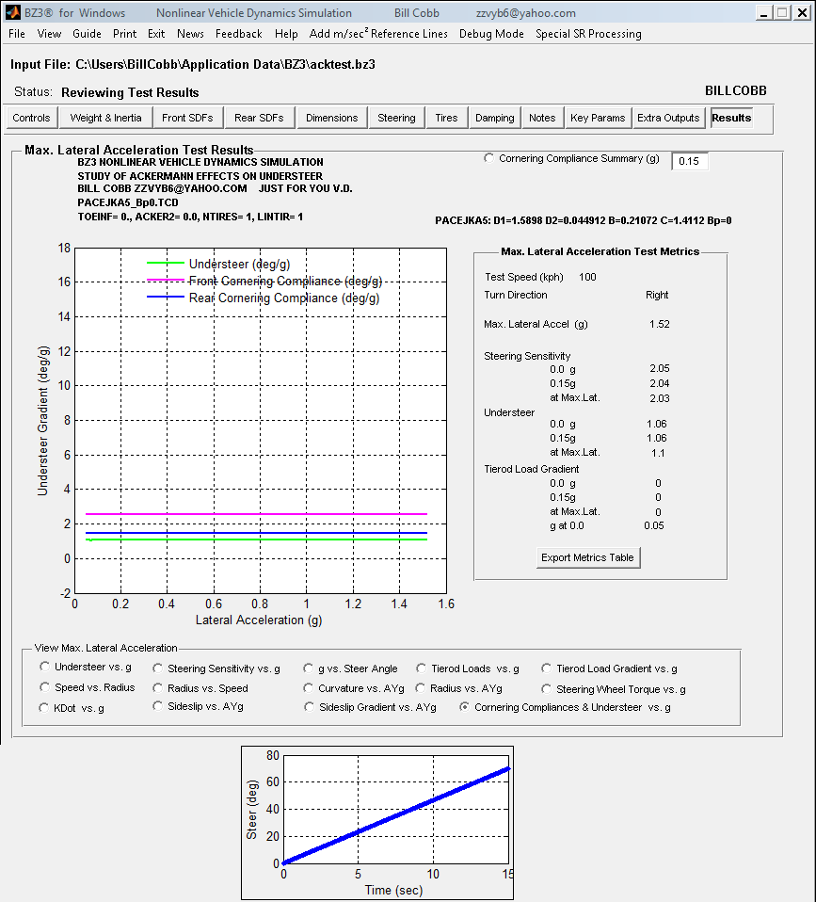Click the Steer vs. Time thumbnail plot

tap(377, 823)
